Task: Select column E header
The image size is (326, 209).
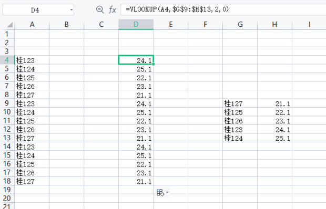Action: [x=171, y=25]
